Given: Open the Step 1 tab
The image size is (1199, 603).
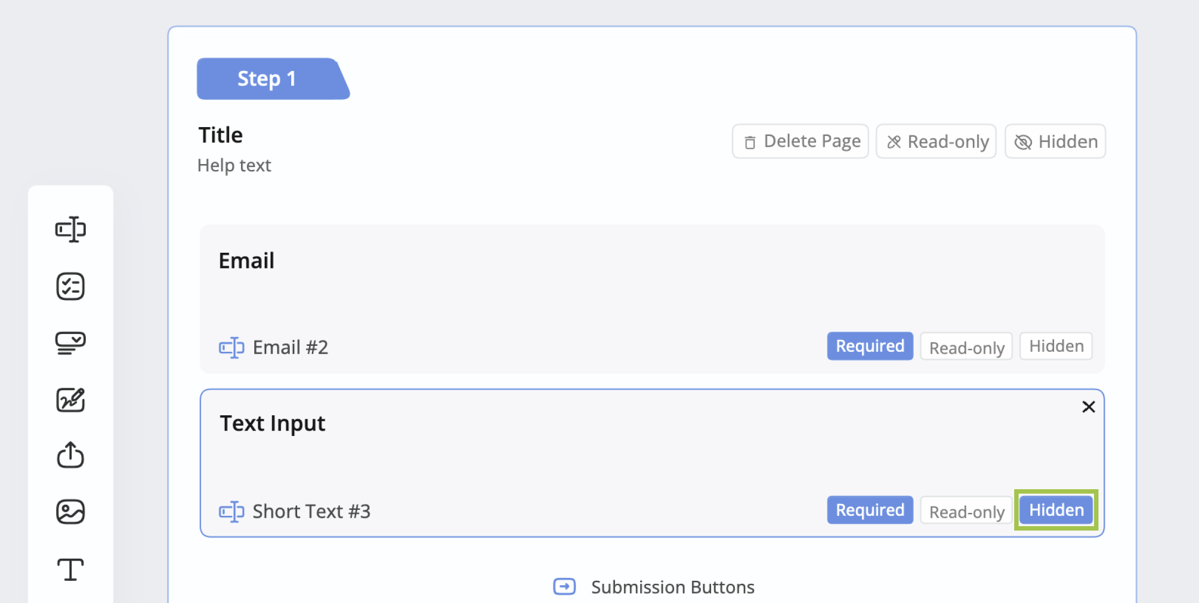Looking at the screenshot, I should click(267, 79).
